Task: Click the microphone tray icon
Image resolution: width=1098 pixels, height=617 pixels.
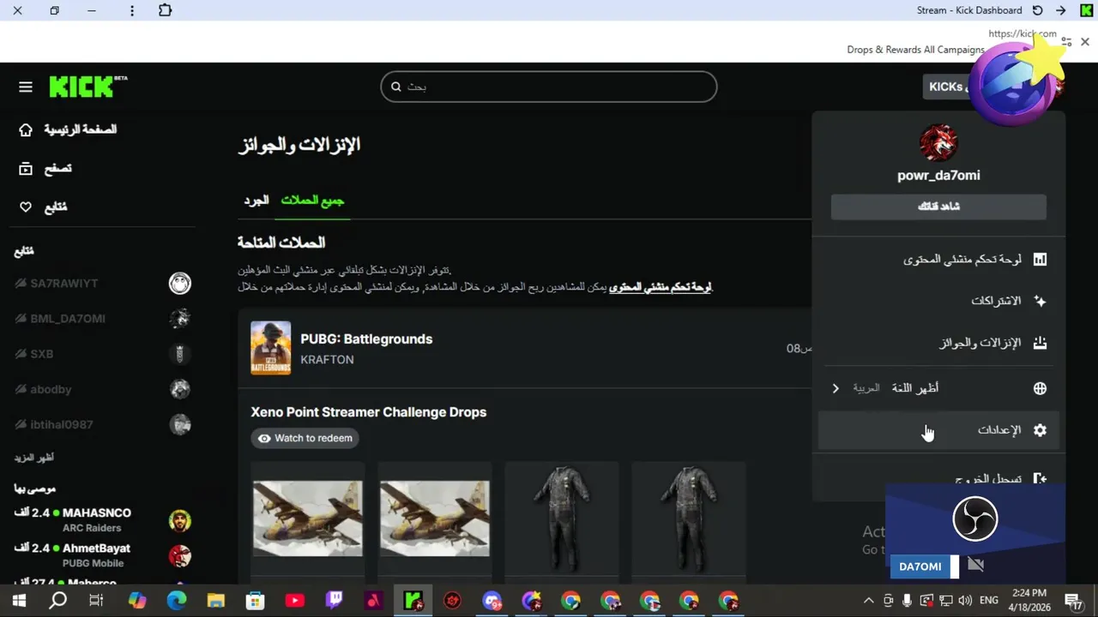Action: [x=908, y=601]
